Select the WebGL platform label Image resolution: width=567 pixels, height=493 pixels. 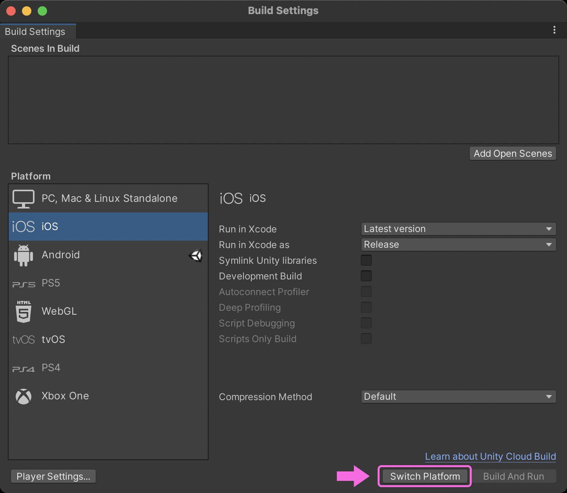(59, 311)
